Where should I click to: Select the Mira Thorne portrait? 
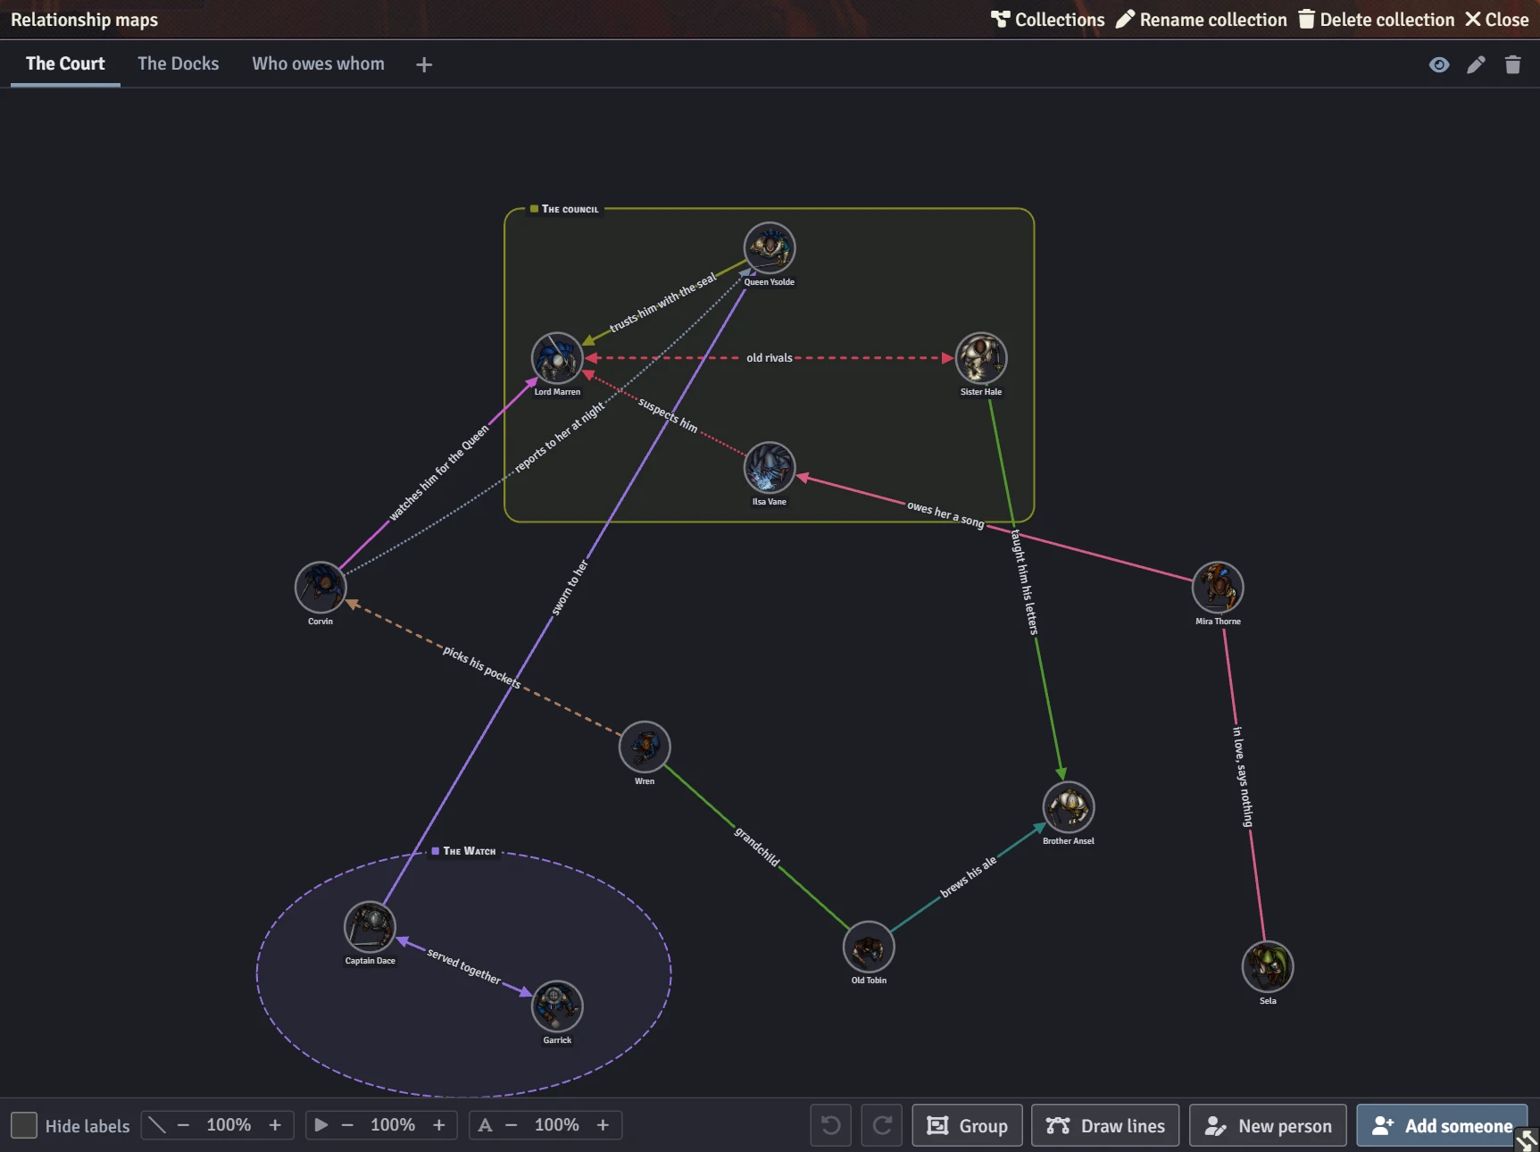pyautogui.click(x=1218, y=587)
